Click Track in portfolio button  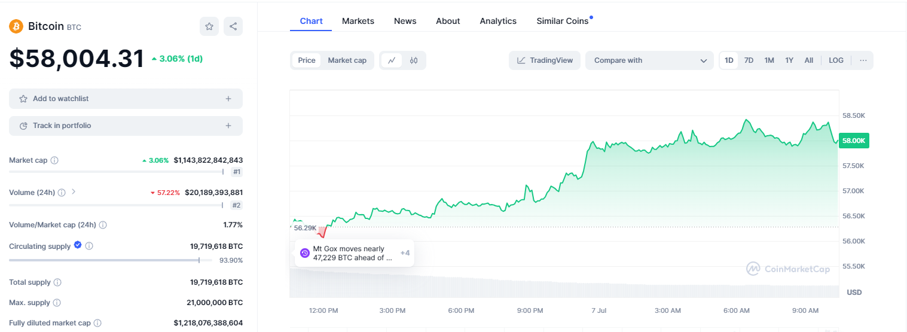click(x=126, y=126)
